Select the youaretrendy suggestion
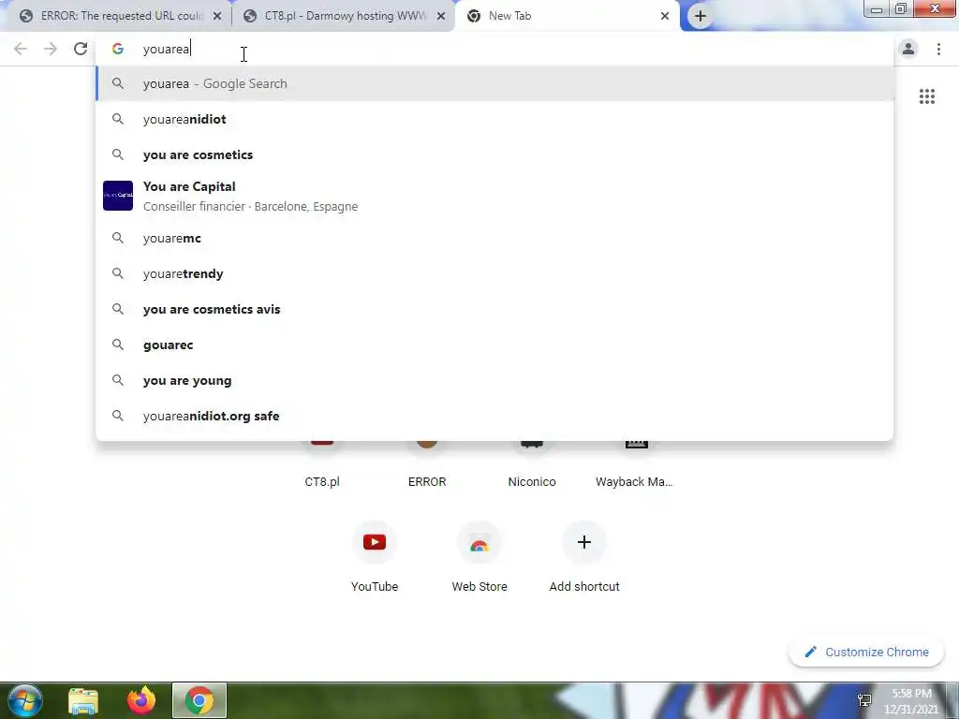Image resolution: width=959 pixels, height=719 pixels. (494, 274)
